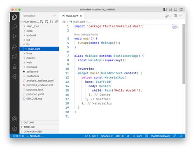Toggle secondary side bar in title bar
This screenshot has width=195, height=151.
click(x=176, y=9)
